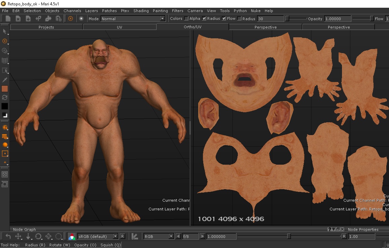Open Node Graph panel help button
The width and height of the screenshot is (389, 248).
[329, 229]
